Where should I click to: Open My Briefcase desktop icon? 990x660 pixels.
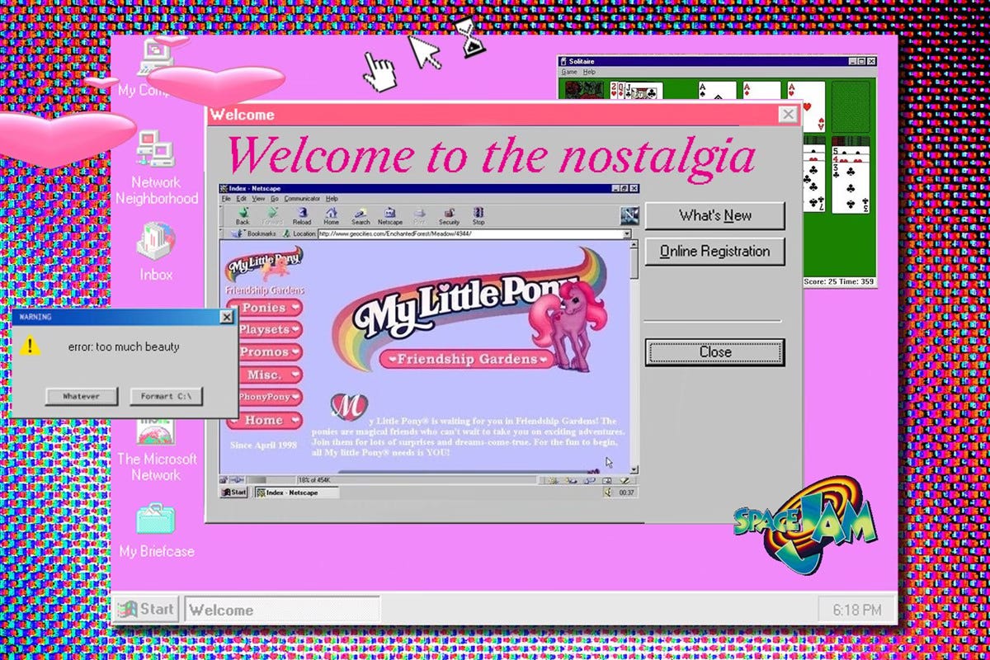156,530
